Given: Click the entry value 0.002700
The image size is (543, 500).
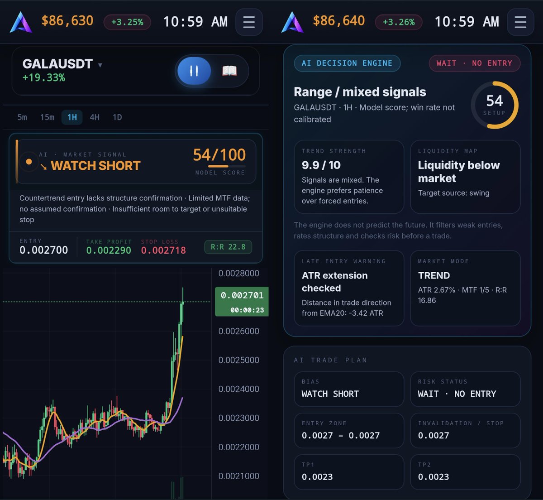Looking at the screenshot, I should [43, 250].
